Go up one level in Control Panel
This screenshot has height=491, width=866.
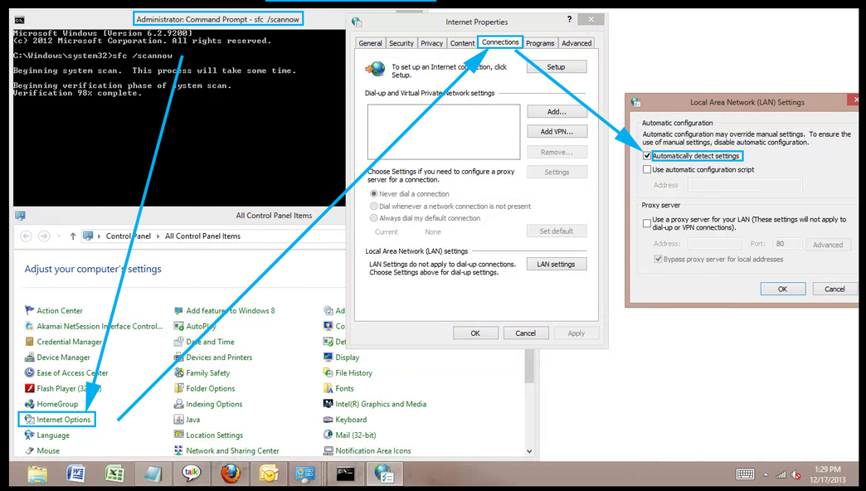click(x=72, y=236)
